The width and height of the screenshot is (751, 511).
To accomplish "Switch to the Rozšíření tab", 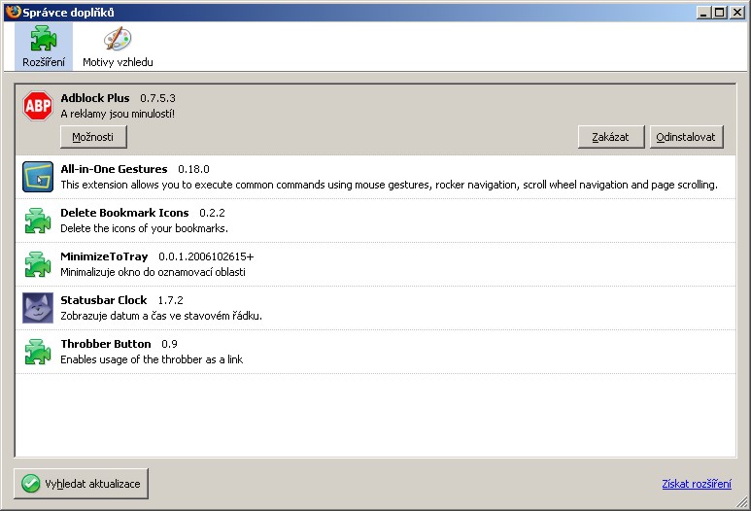I will 43,46.
